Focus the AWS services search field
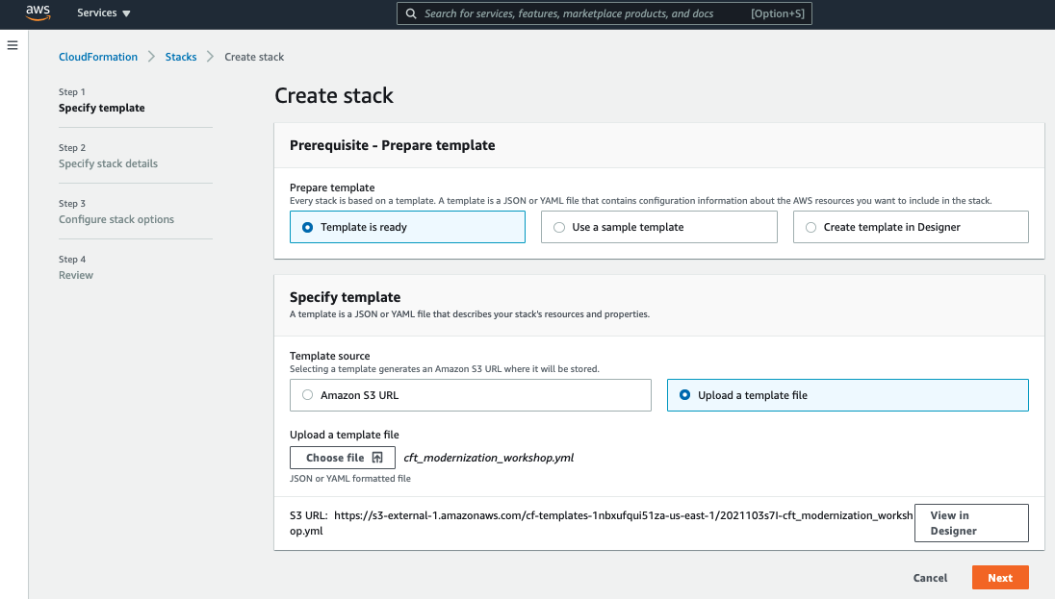1055x599 pixels. 604,13
